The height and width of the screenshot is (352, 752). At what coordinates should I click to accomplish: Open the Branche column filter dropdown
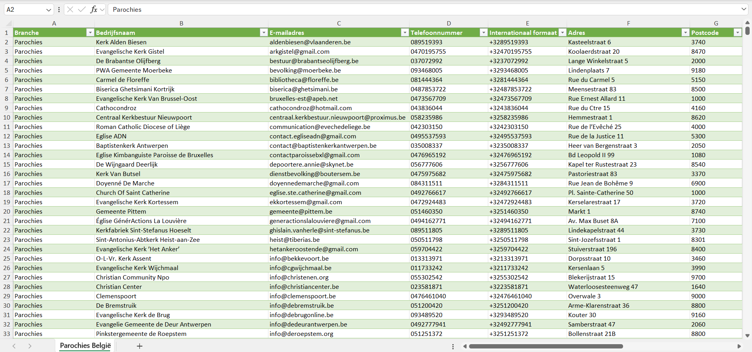click(90, 33)
